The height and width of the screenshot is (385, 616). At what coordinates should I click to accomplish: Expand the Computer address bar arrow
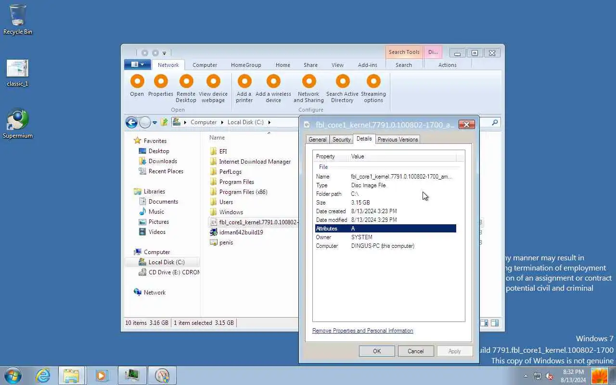pos(222,122)
